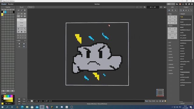
Task: Click the export download icon in the top bar
Action: [x=183, y=4]
